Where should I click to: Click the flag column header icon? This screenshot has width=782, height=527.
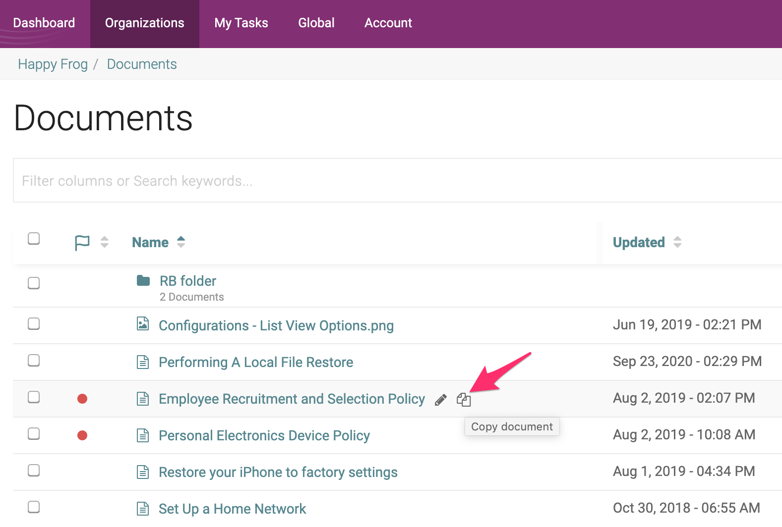(82, 243)
